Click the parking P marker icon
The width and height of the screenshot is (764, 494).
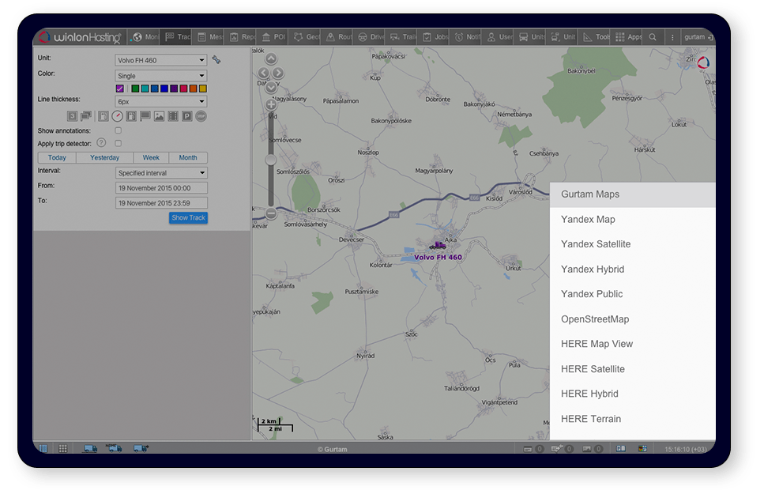[187, 116]
